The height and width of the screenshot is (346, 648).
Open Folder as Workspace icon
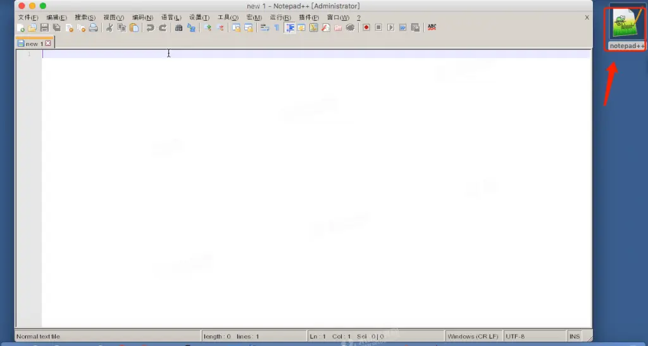coord(338,28)
